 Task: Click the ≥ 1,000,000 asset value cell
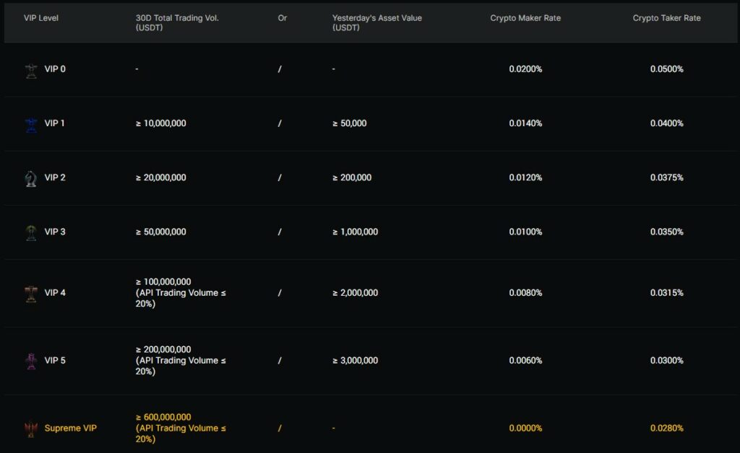pos(355,232)
